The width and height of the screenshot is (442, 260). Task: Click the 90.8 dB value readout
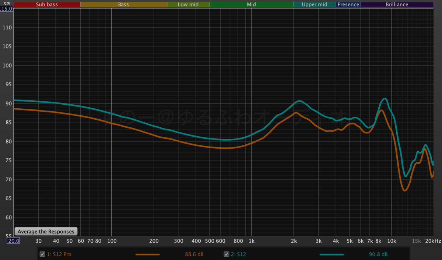[x=378, y=254]
